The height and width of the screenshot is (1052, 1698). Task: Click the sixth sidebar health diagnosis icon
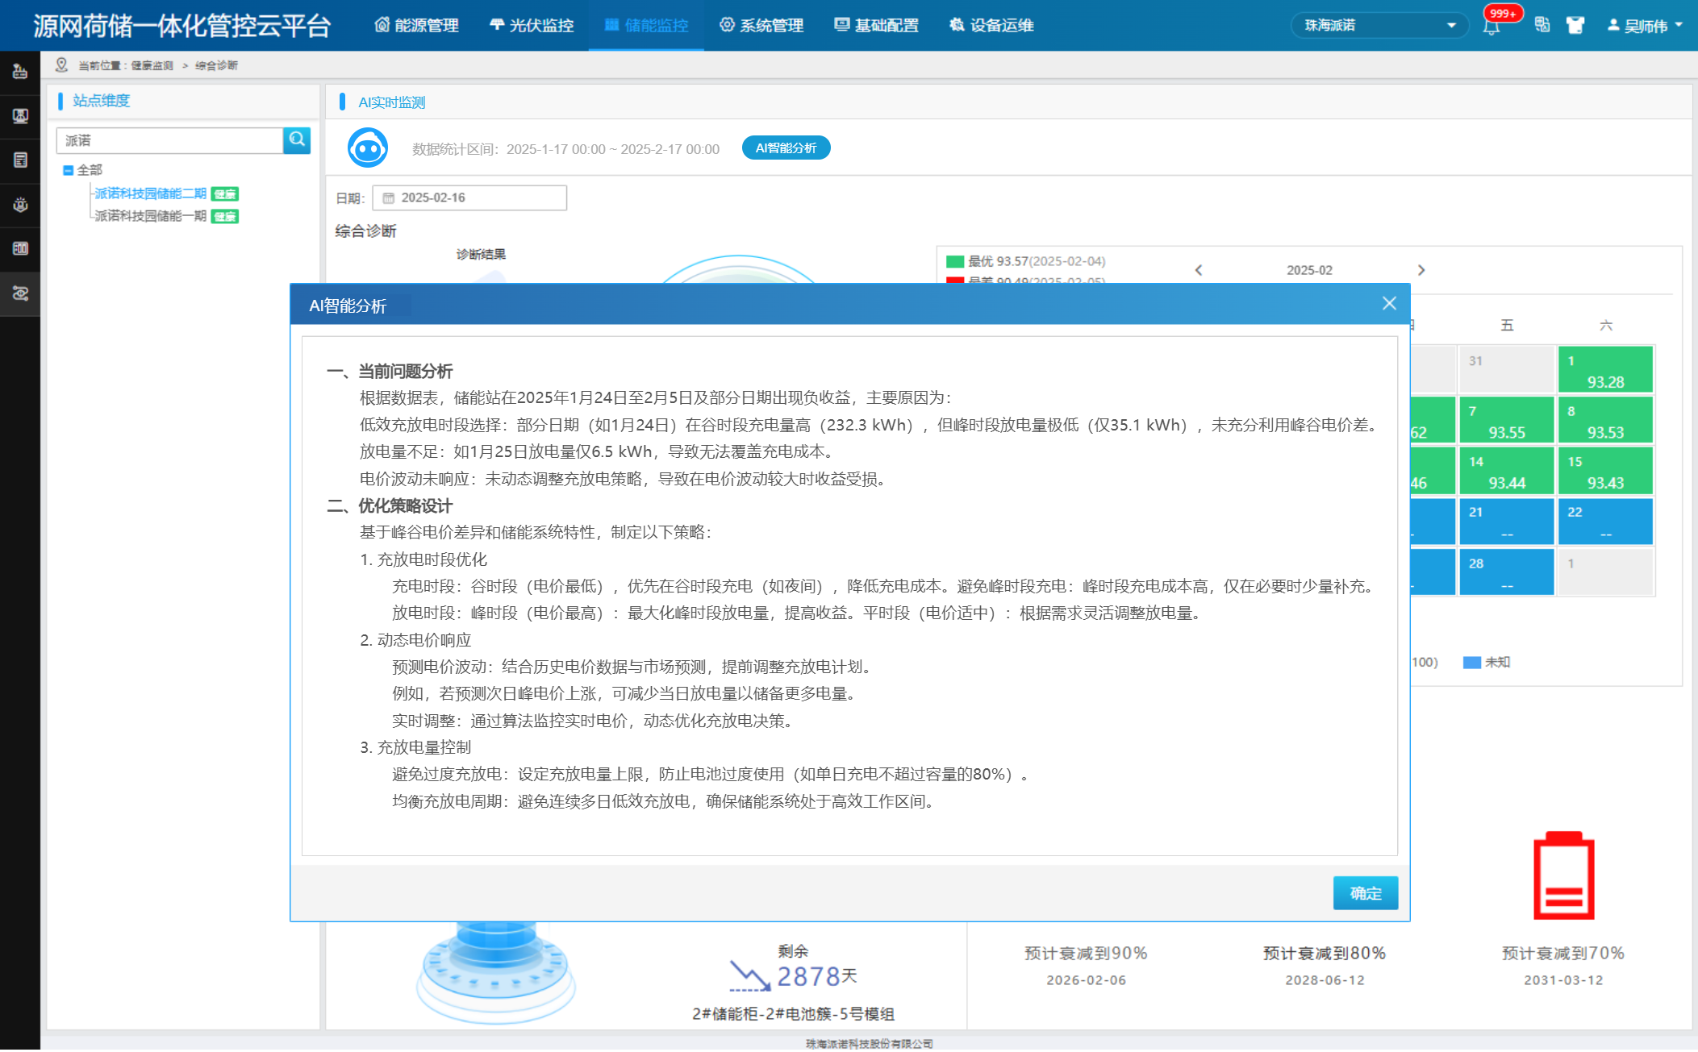20,293
